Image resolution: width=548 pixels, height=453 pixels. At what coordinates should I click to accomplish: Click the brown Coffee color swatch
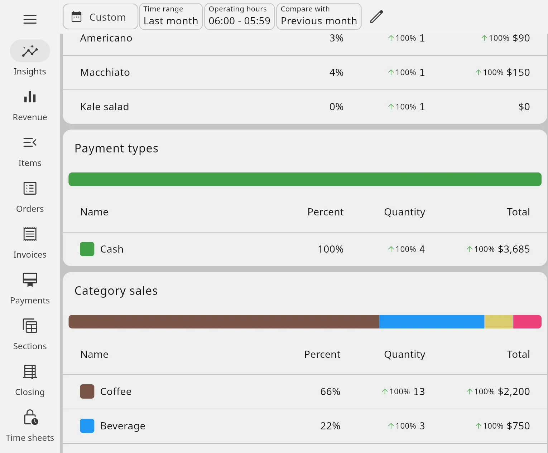tap(87, 391)
